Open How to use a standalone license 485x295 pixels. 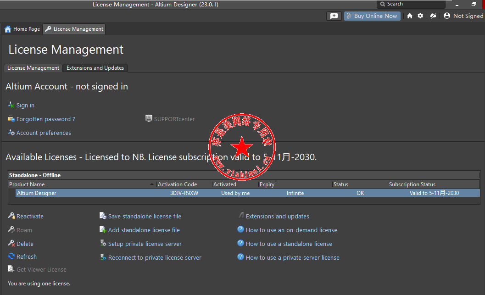pos(289,244)
